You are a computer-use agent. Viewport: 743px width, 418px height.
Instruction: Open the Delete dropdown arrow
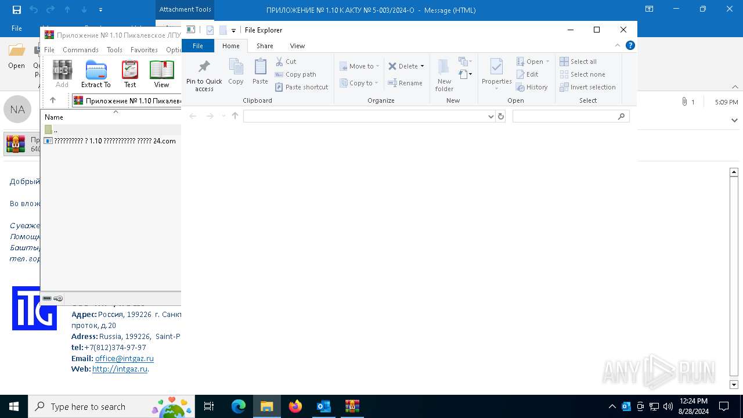(x=422, y=66)
